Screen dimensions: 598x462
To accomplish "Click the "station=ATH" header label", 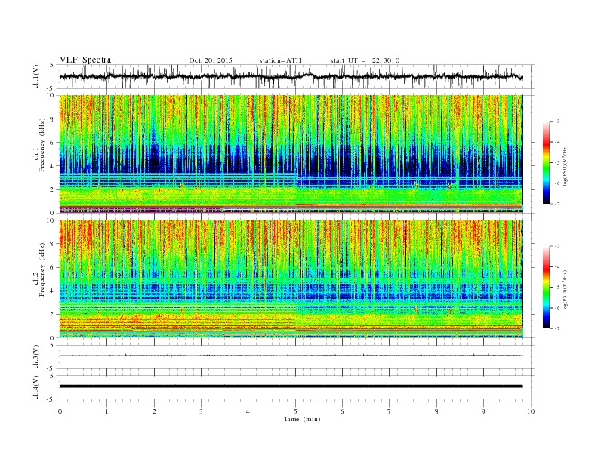I will [x=280, y=60].
